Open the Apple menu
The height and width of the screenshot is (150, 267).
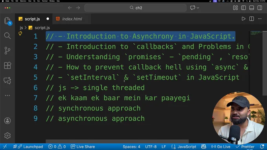click(x=3, y=1)
